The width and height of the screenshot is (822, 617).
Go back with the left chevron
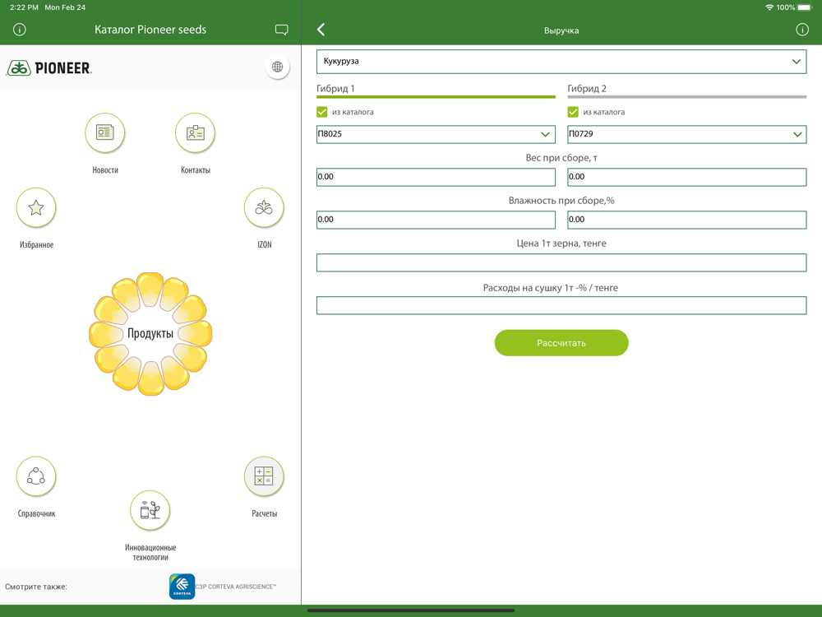click(321, 30)
